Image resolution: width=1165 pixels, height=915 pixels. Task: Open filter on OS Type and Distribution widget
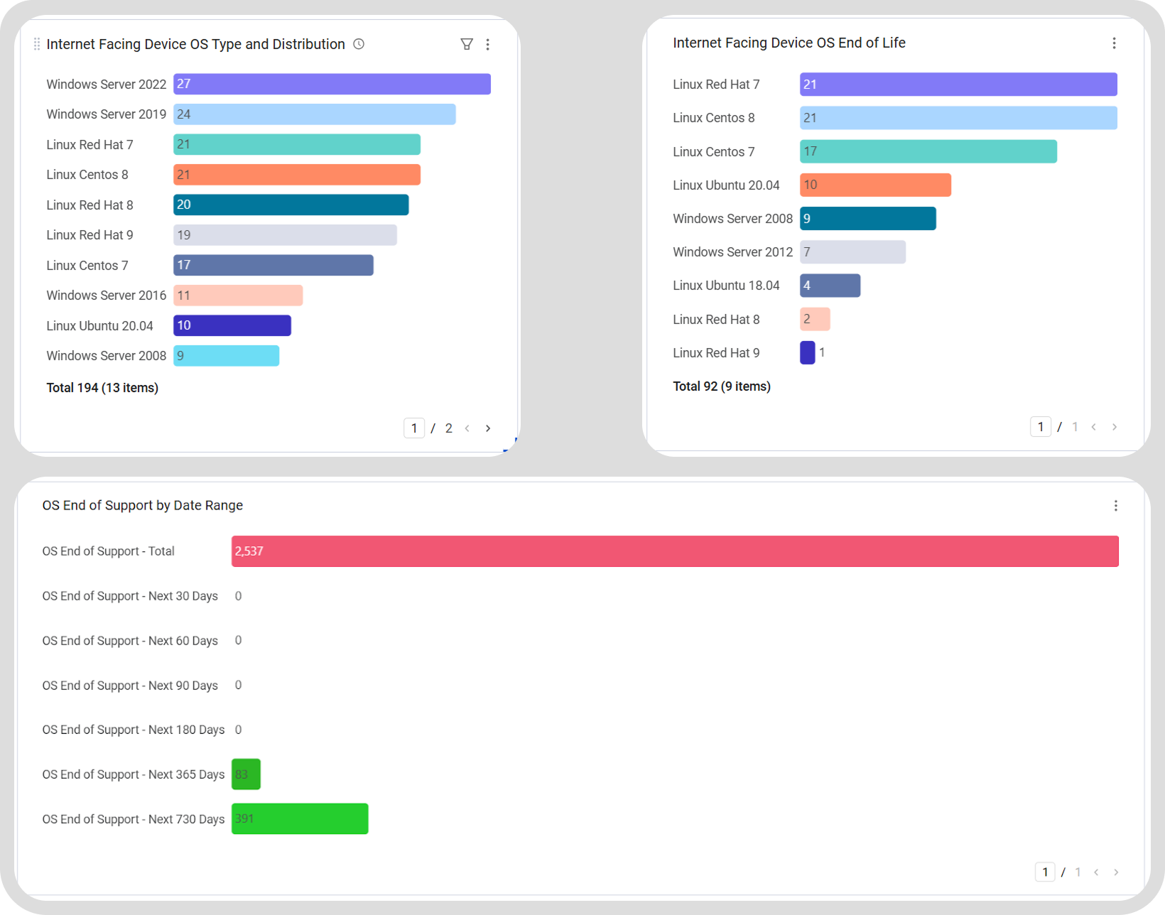pos(467,44)
